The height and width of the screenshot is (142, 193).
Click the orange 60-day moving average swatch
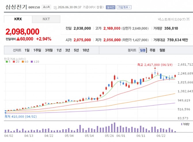point(23,62)
